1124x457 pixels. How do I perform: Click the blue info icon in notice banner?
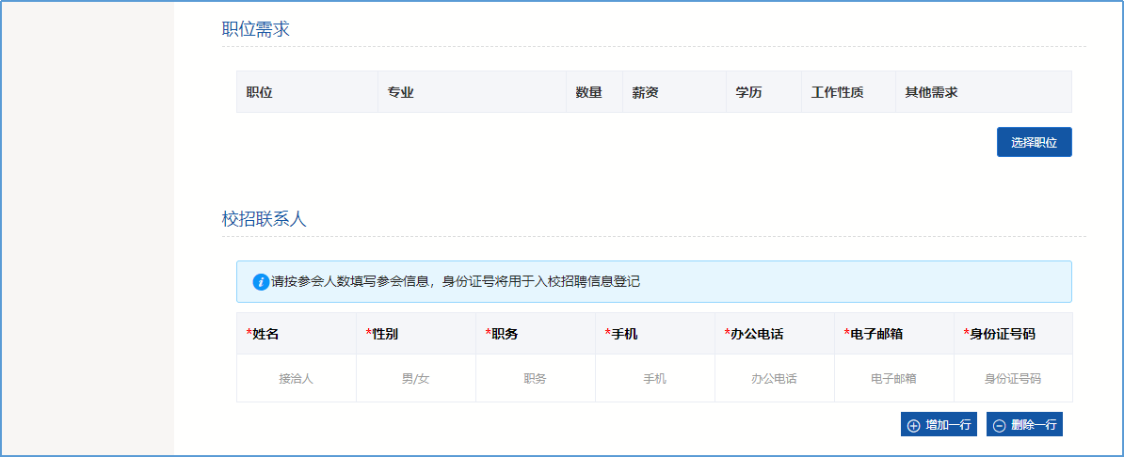point(261,281)
